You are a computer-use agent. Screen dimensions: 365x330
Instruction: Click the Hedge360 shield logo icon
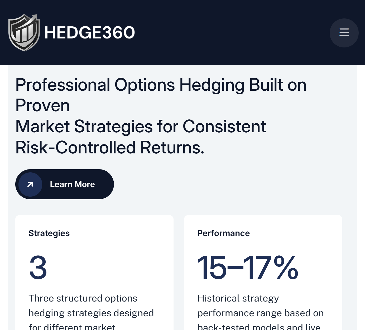pos(24,32)
